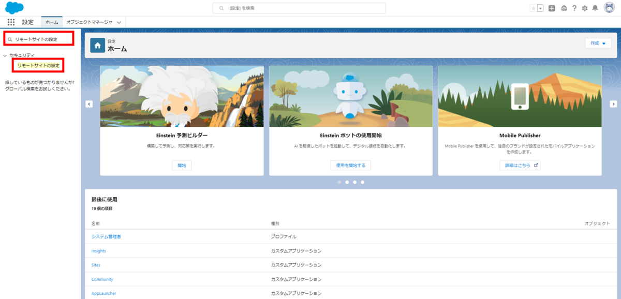Click the 詳細はこちら button
621x299 pixels.
[x=520, y=166]
